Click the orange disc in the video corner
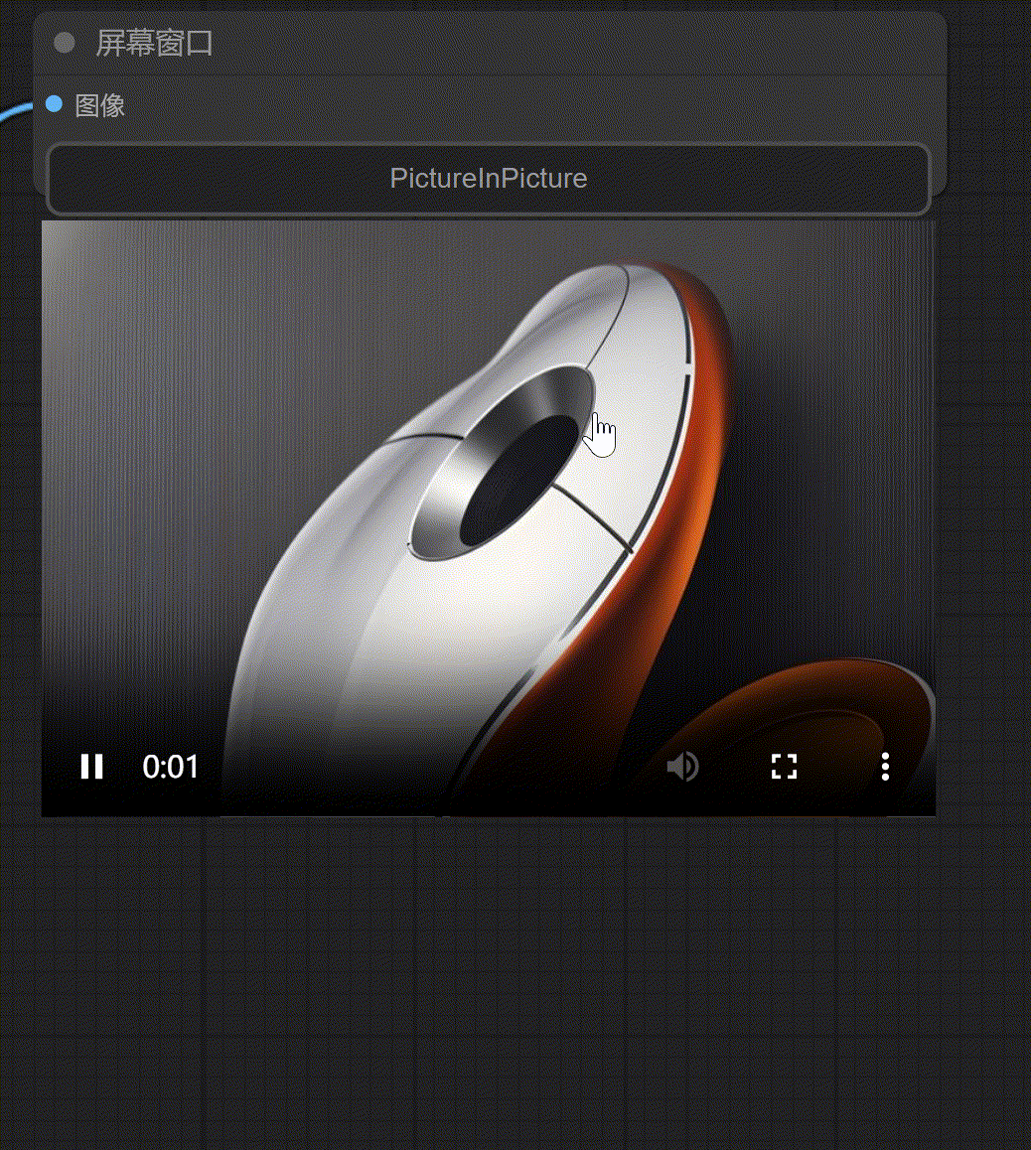Viewport: 1031px width, 1150px height. [x=814, y=715]
